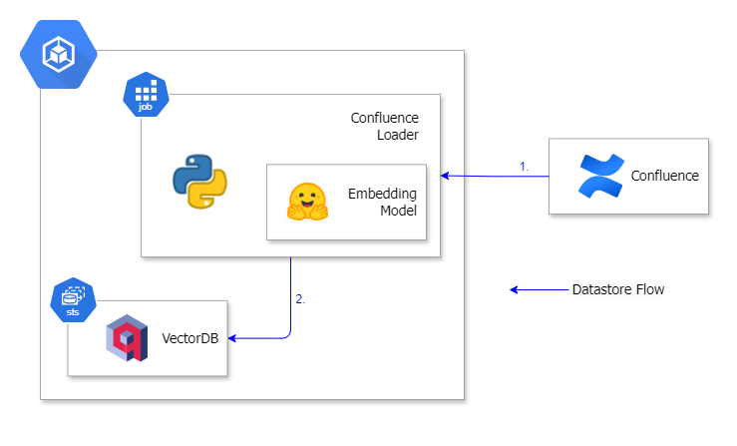737x446 pixels.
Task: Select the "Confluence Loader" label
Action: 385,126
